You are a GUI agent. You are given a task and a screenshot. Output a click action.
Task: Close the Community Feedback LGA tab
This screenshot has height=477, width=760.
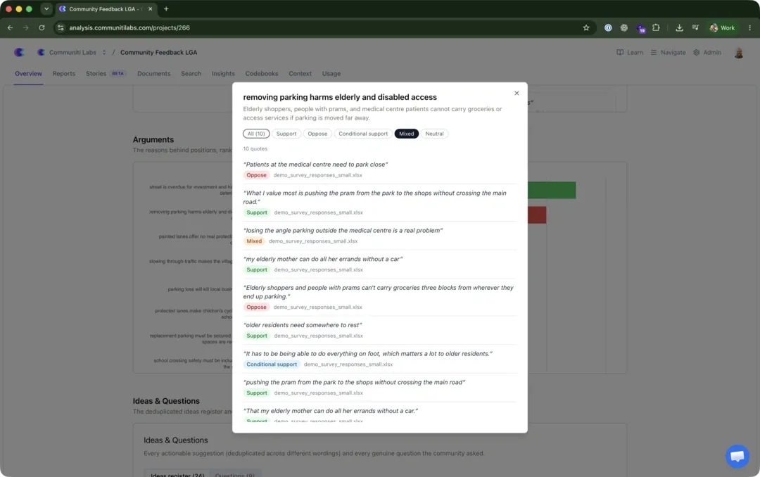point(151,8)
